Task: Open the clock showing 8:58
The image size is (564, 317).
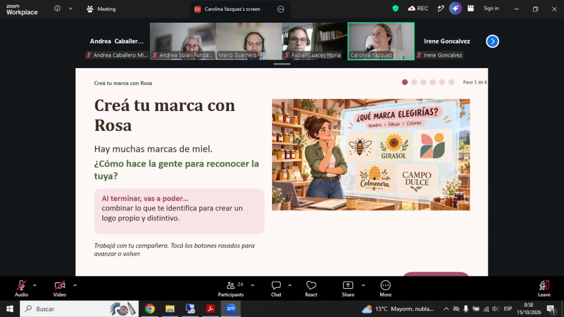Action: click(x=529, y=309)
